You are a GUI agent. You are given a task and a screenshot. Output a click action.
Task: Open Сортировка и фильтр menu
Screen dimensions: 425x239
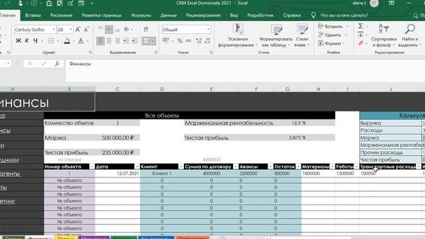click(x=384, y=36)
